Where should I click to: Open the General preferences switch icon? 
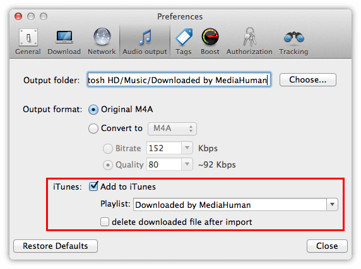coord(28,37)
